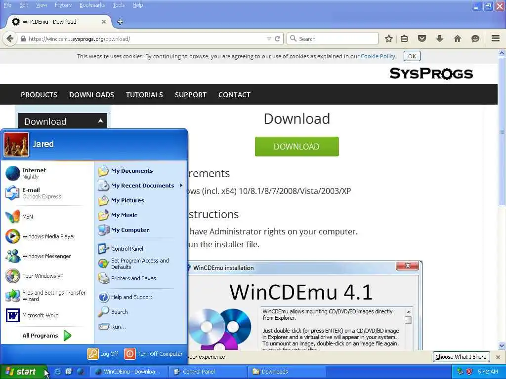Expand My Recent Documents submenu
Image resolution: width=506 pixels, height=379 pixels.
click(x=141, y=186)
